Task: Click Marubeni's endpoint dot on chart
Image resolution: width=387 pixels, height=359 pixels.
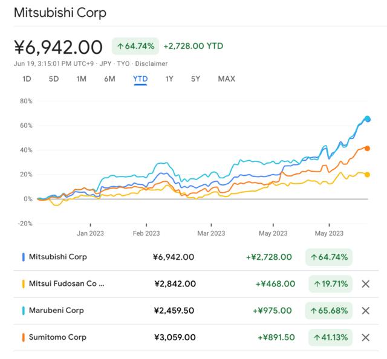Action: pyautogui.click(x=368, y=118)
